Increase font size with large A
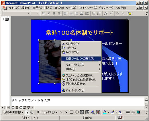The image size is (149, 121). click(106, 13)
